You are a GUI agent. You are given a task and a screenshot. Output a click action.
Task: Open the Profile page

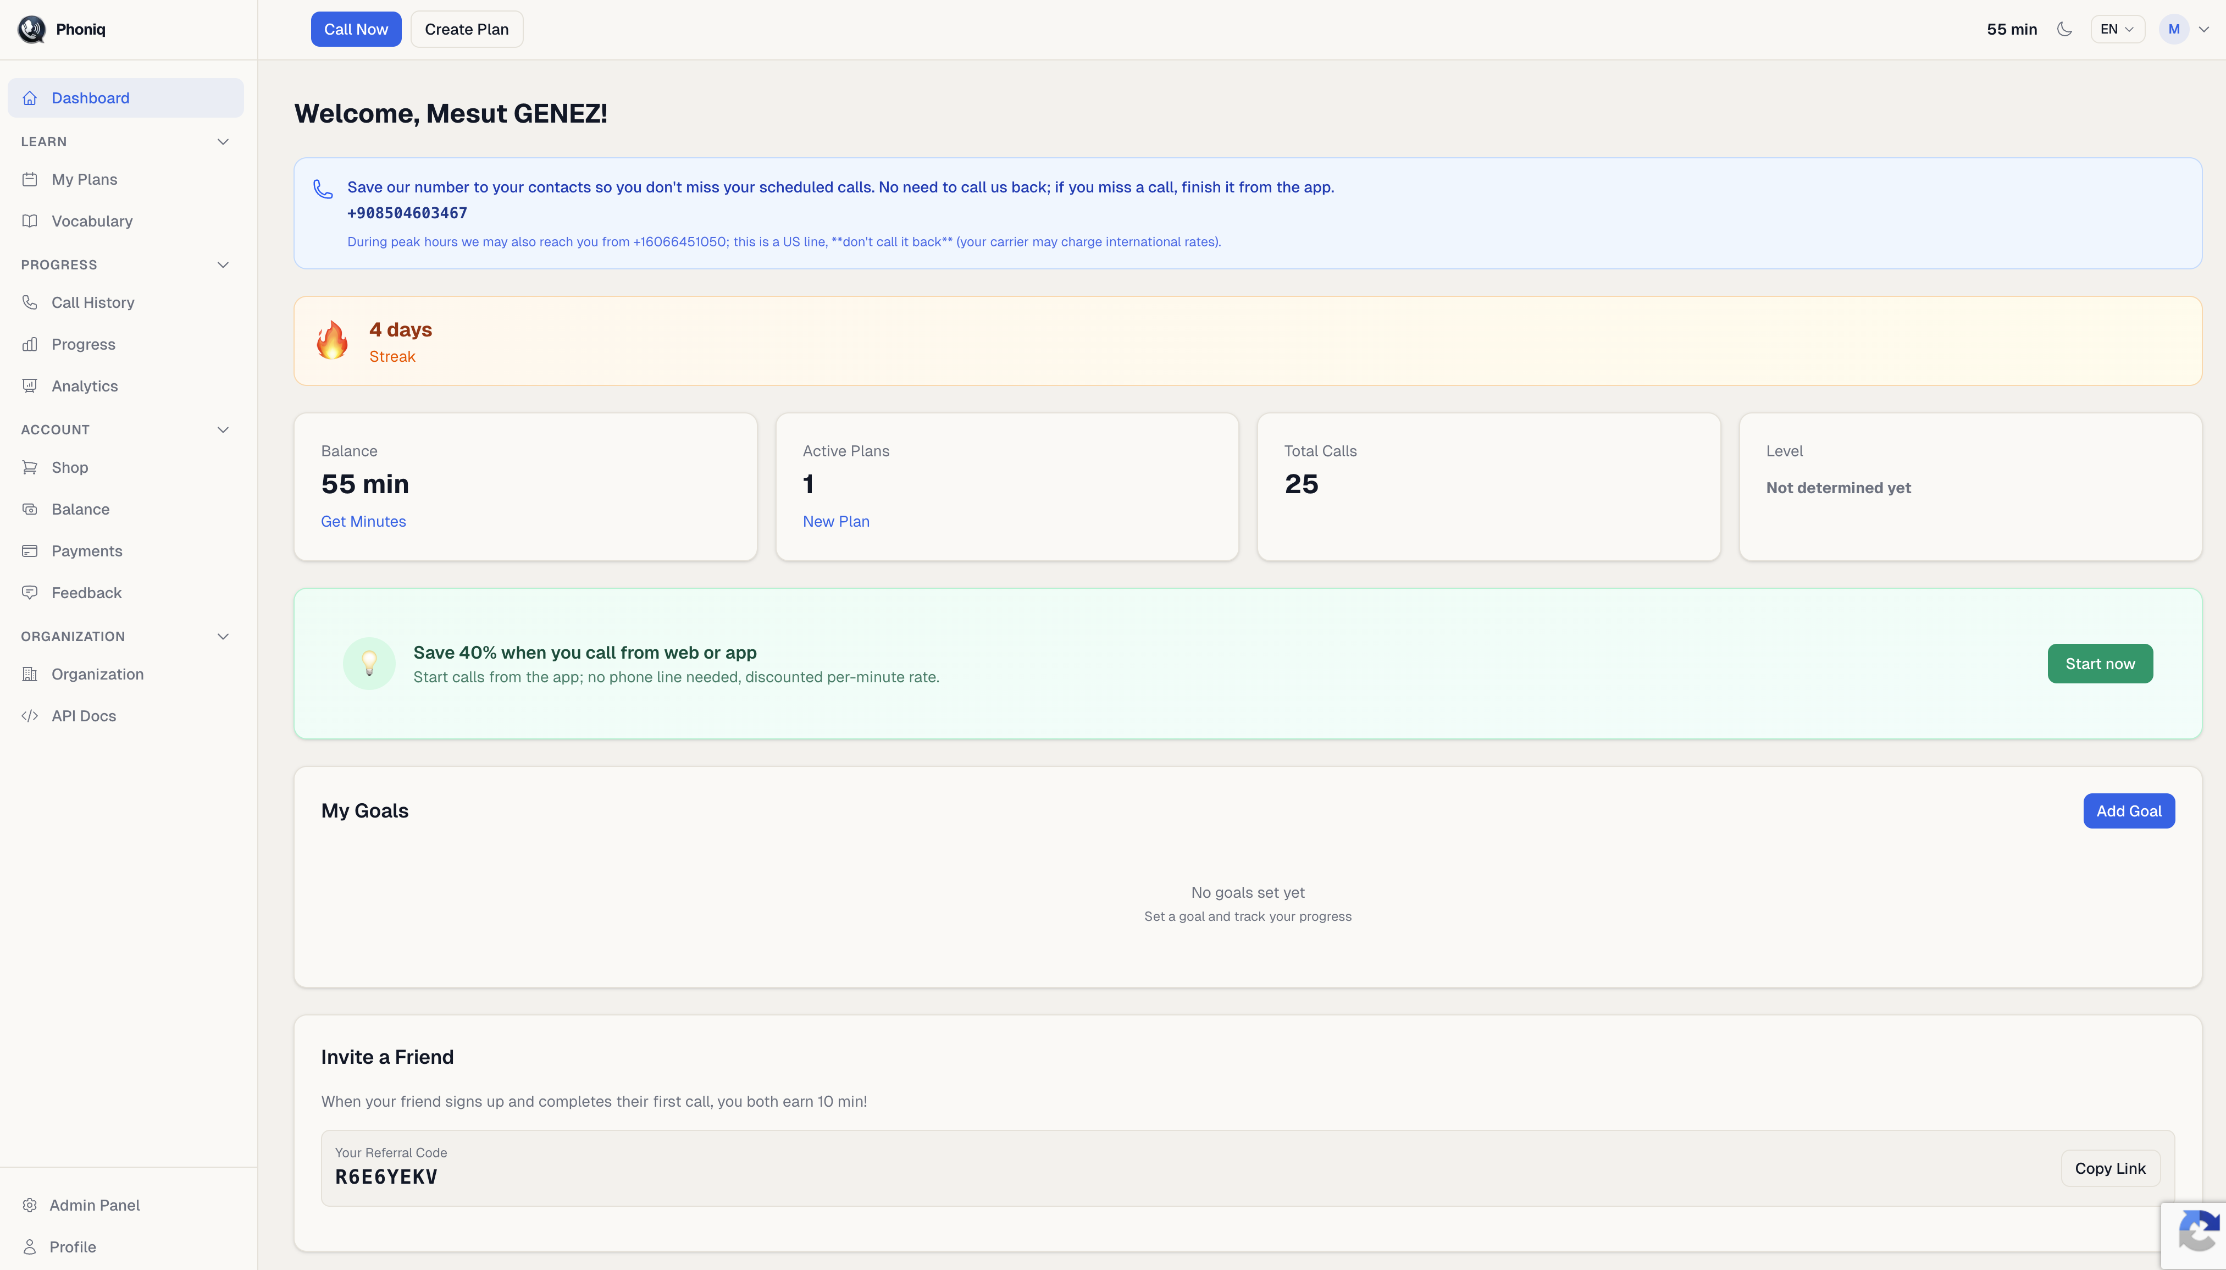tap(125, 1246)
